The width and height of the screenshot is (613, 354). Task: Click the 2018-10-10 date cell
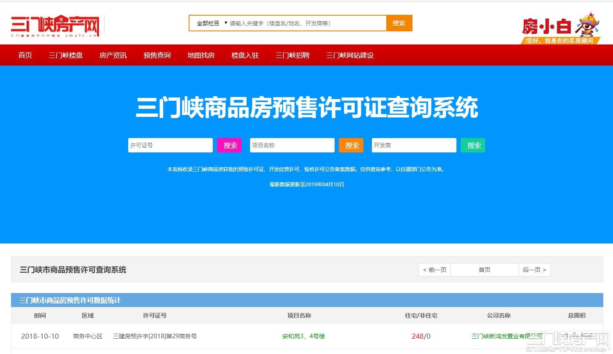[40, 336]
